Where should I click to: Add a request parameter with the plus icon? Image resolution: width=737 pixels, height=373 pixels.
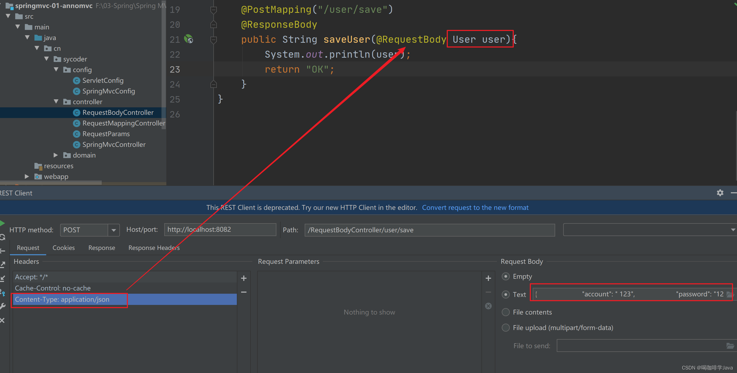click(488, 278)
